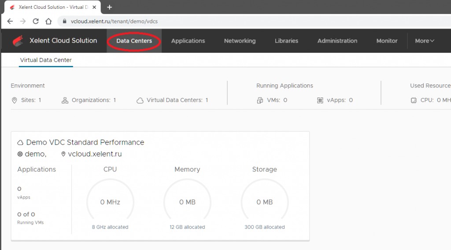Select the Virtual Data Center tab

tap(46, 60)
